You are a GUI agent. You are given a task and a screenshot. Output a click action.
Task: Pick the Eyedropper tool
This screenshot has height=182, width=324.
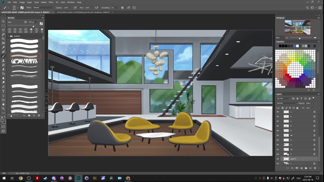(x=3, y=47)
